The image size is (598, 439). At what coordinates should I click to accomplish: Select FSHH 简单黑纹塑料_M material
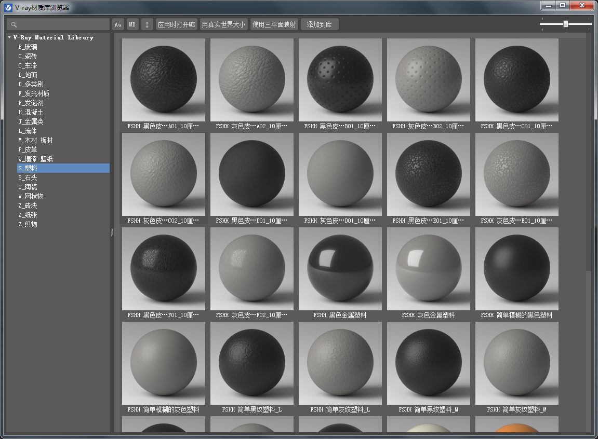point(429,363)
